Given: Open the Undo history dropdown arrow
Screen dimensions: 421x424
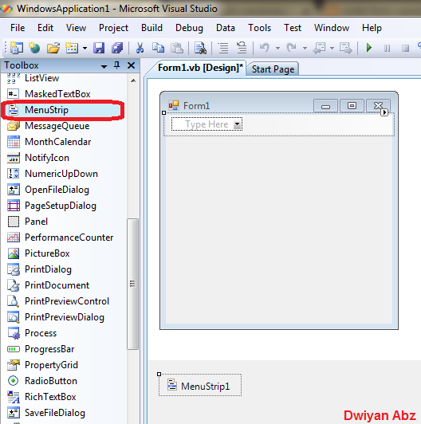Looking at the screenshot, I should point(277,49).
